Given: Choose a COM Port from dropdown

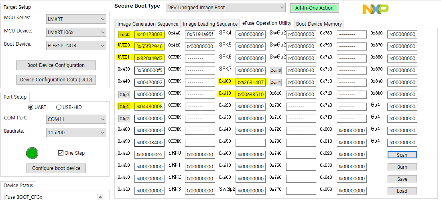Looking at the screenshot, I should point(76,119).
